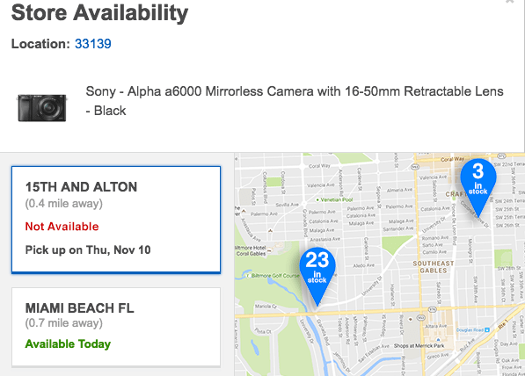
Task: Select the MIAMI BEACH FL store card
Action: (x=116, y=327)
